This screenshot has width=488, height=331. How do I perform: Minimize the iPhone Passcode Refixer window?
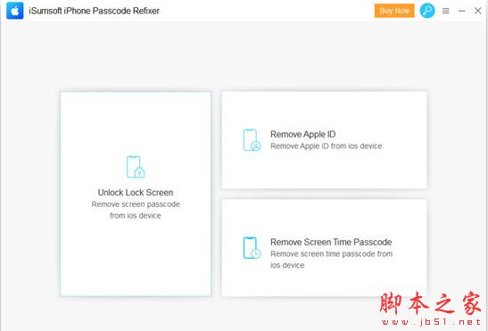[x=462, y=11]
